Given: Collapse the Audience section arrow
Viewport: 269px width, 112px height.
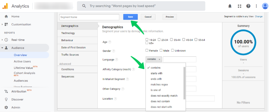Looking at the screenshot, I should (2, 48).
